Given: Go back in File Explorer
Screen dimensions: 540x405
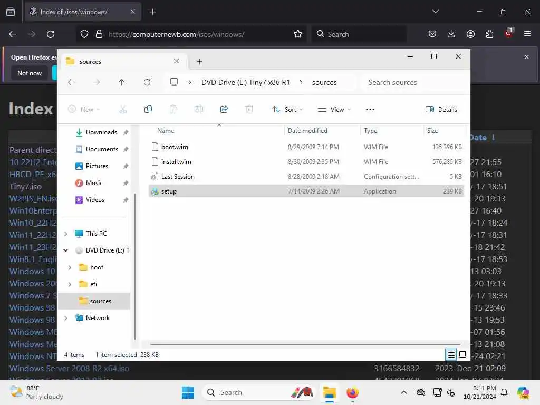Looking at the screenshot, I should point(71,82).
